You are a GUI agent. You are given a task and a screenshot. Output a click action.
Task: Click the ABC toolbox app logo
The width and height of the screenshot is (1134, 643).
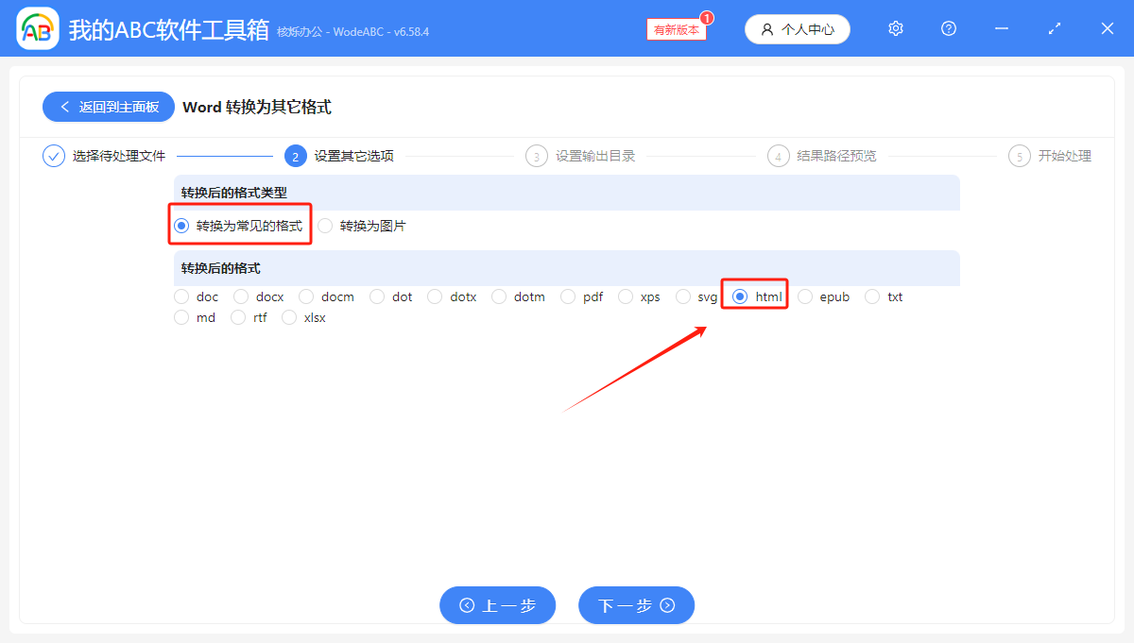click(x=38, y=28)
